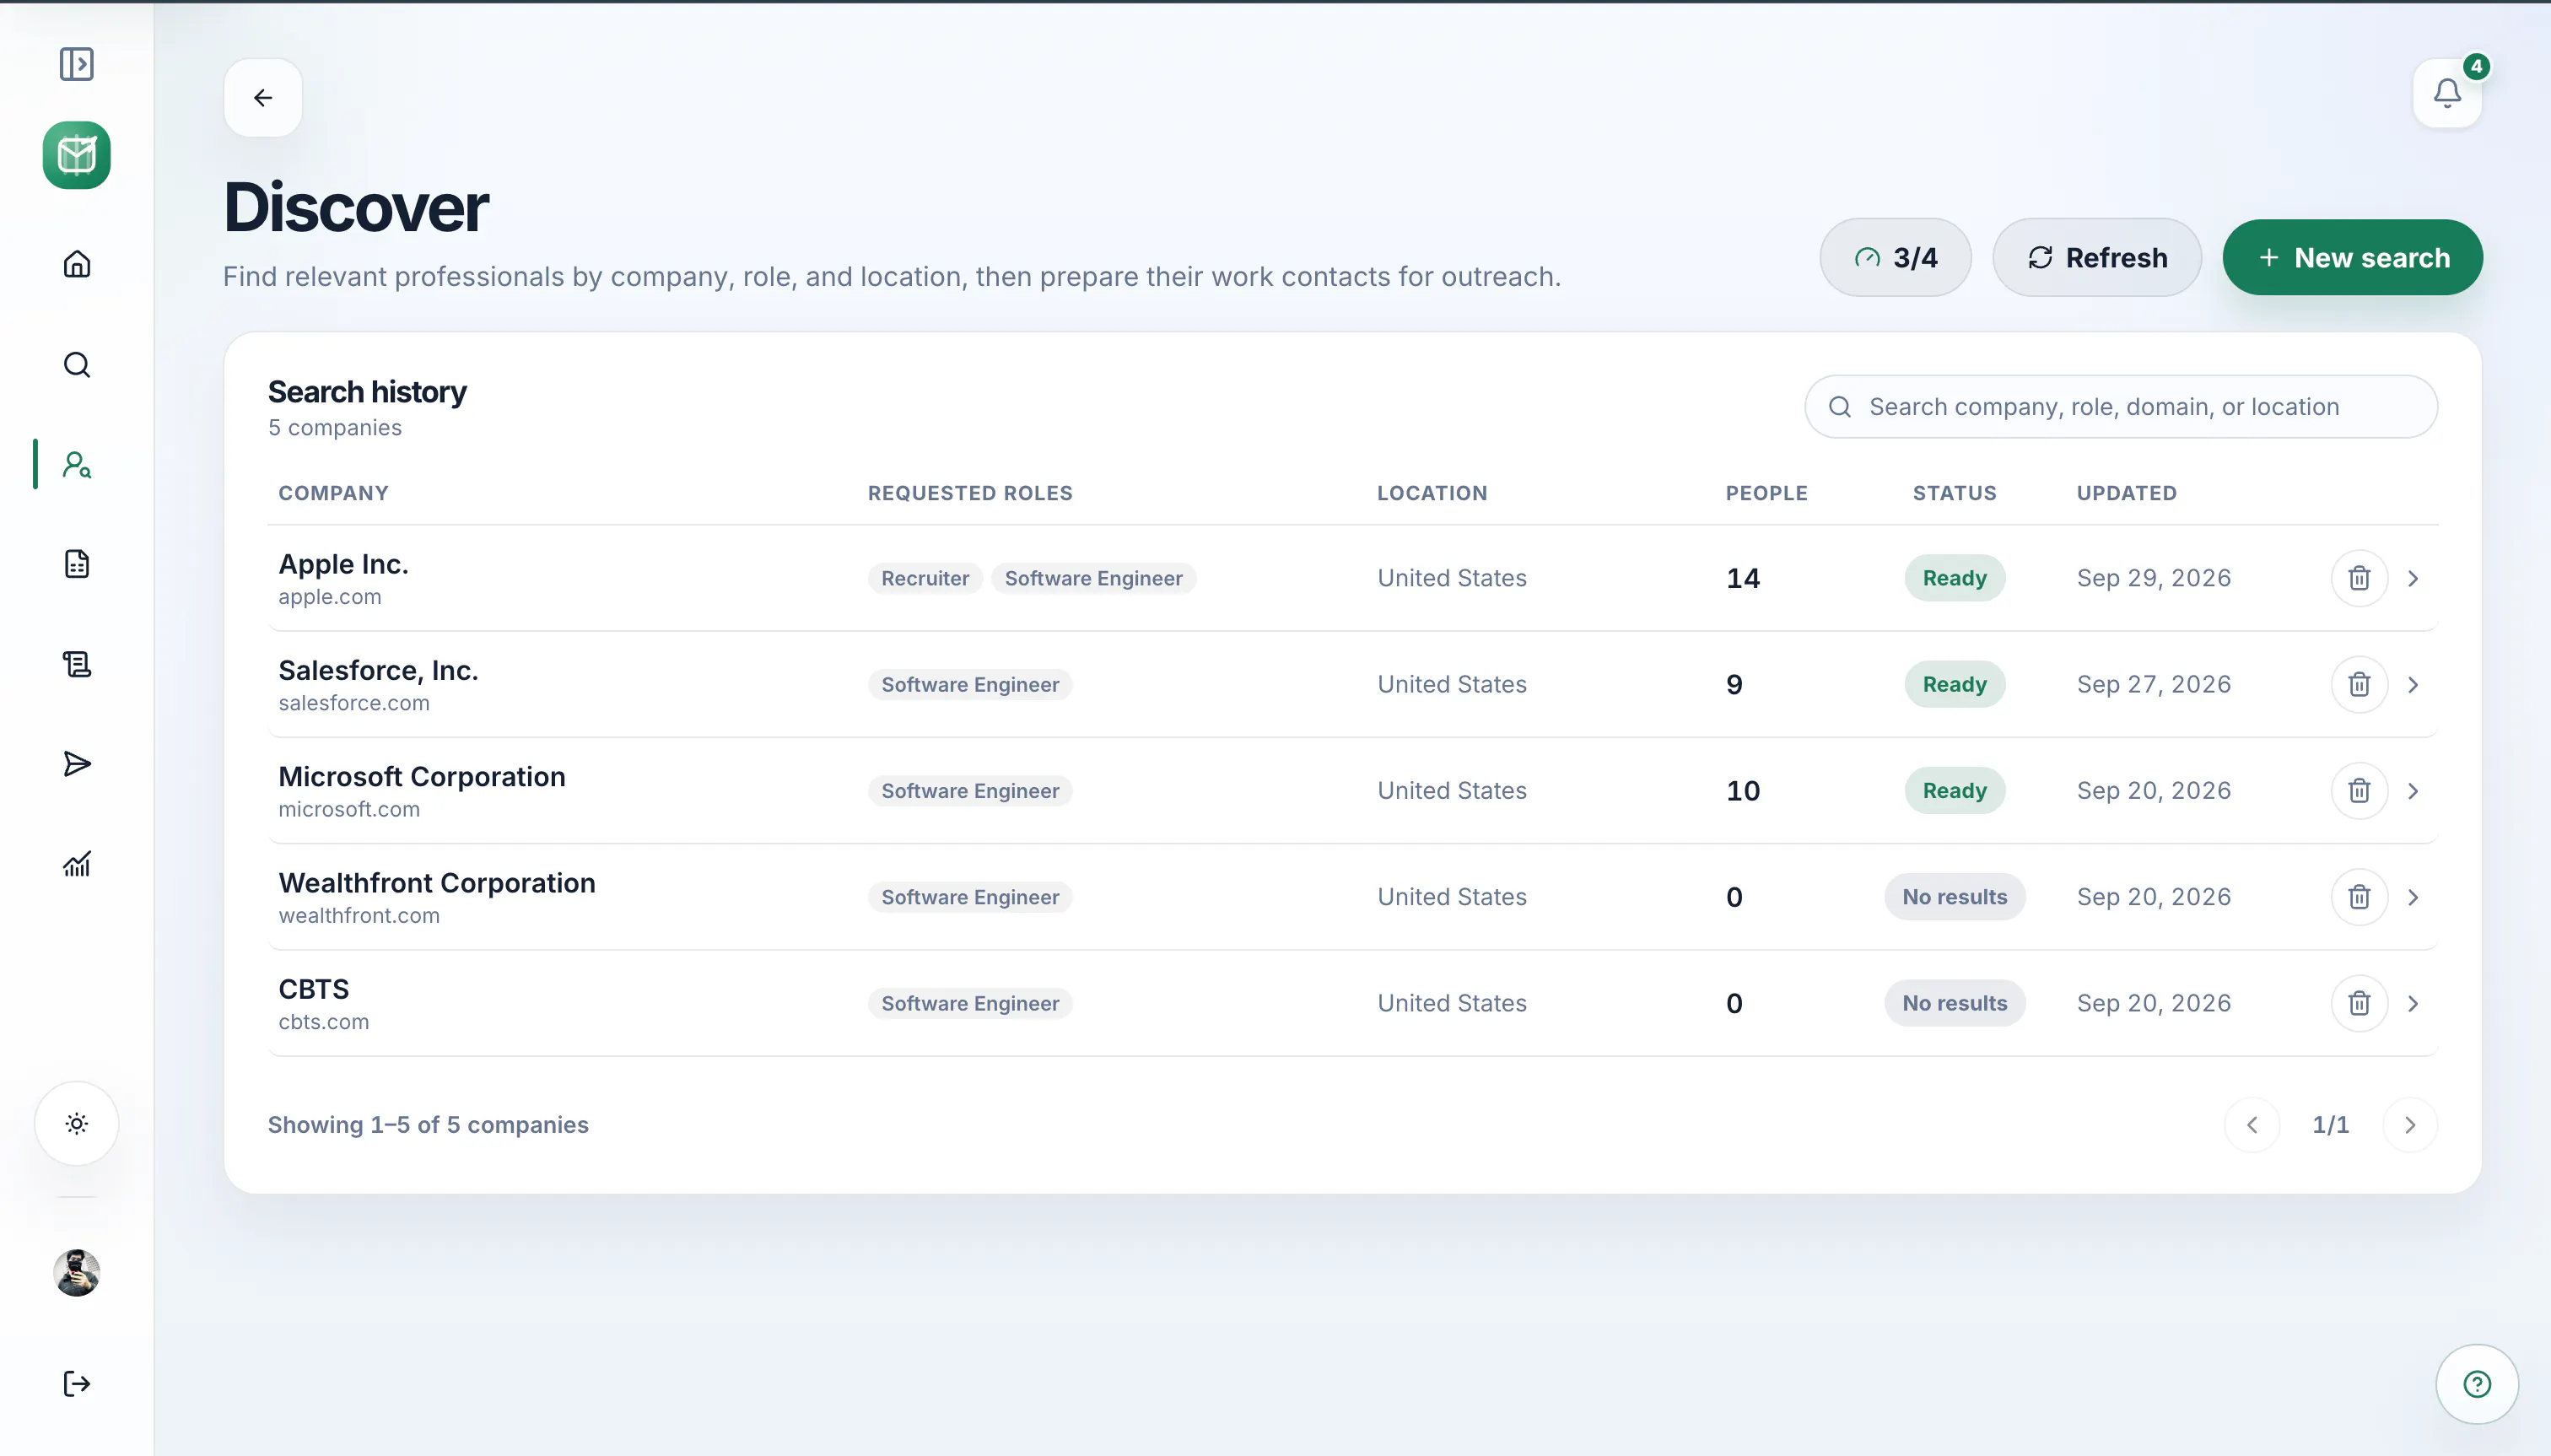Image resolution: width=2551 pixels, height=1456 pixels.
Task: Delete the CBTS search row
Action: tap(2359, 1003)
